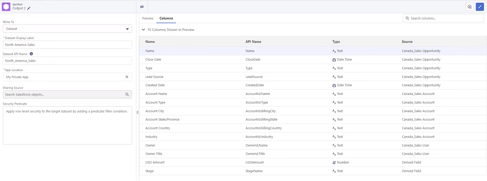Toggle the hide preview eye icon

[142, 7]
